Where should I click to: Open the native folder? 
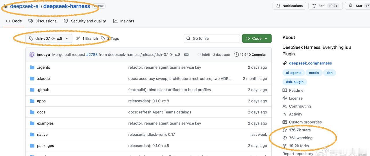pos(42,134)
